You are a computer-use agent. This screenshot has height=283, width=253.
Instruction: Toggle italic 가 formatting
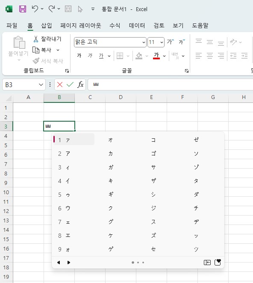90,55
